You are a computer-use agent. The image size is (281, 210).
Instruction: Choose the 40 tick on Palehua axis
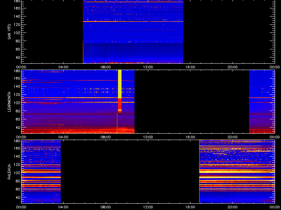pyautogui.click(x=18, y=197)
